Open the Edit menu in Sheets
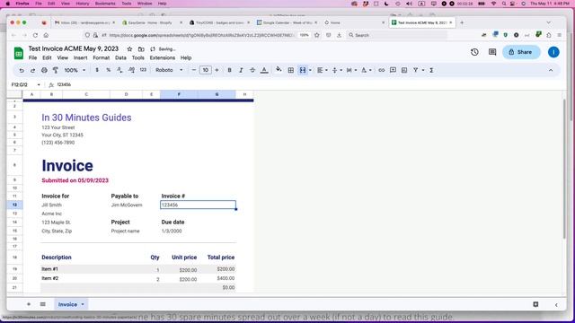Screen dimensions: 575x323 pyautogui.click(x=47, y=57)
